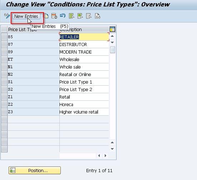This screenshot has height=180, width=197.
Task: Click the New Entries button
Action: click(x=26, y=16)
